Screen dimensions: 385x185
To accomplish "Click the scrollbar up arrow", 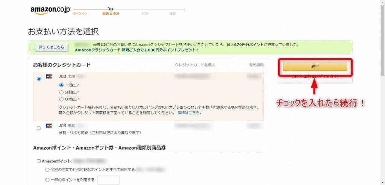I will point(382,3).
